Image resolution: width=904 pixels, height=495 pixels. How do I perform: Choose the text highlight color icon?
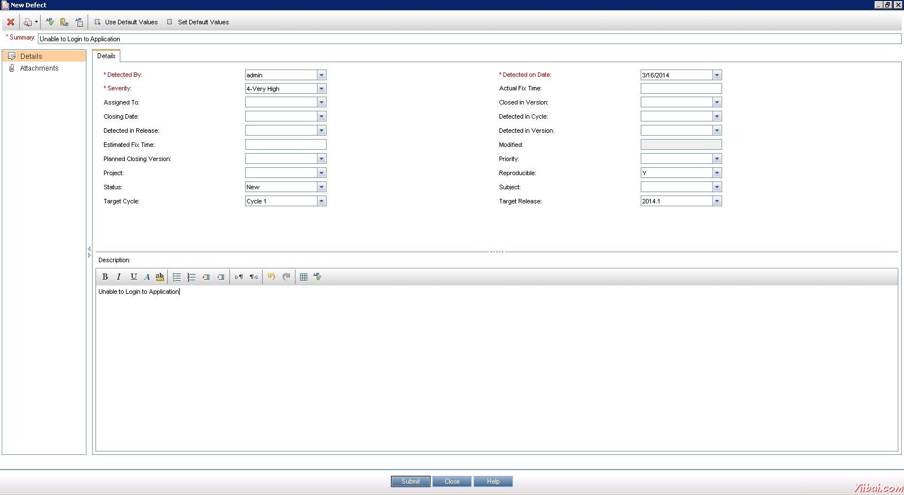pos(160,277)
